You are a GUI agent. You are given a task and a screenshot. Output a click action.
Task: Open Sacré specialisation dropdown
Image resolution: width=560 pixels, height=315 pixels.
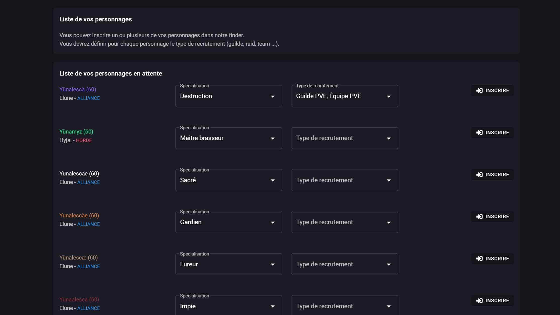click(228, 180)
